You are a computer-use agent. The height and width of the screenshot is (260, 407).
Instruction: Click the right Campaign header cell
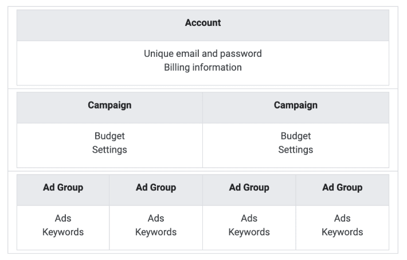(x=296, y=106)
